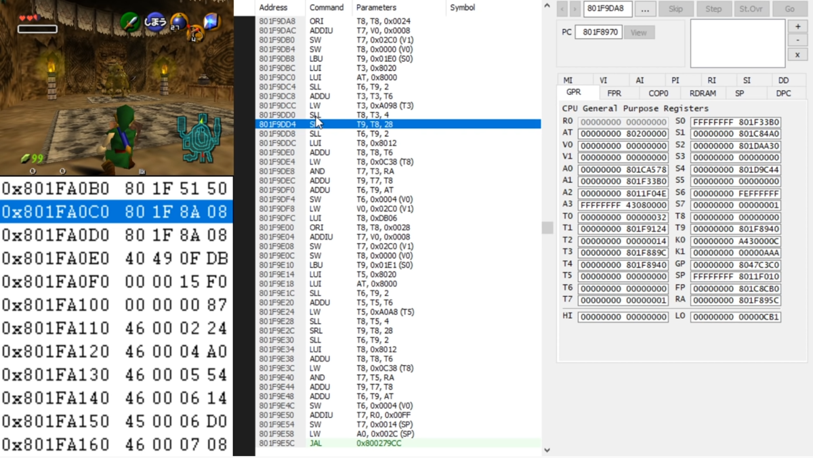Select disassembly row 801F9E10 LBU T9
Viewport: 813px width, 458px height.
tap(398, 265)
